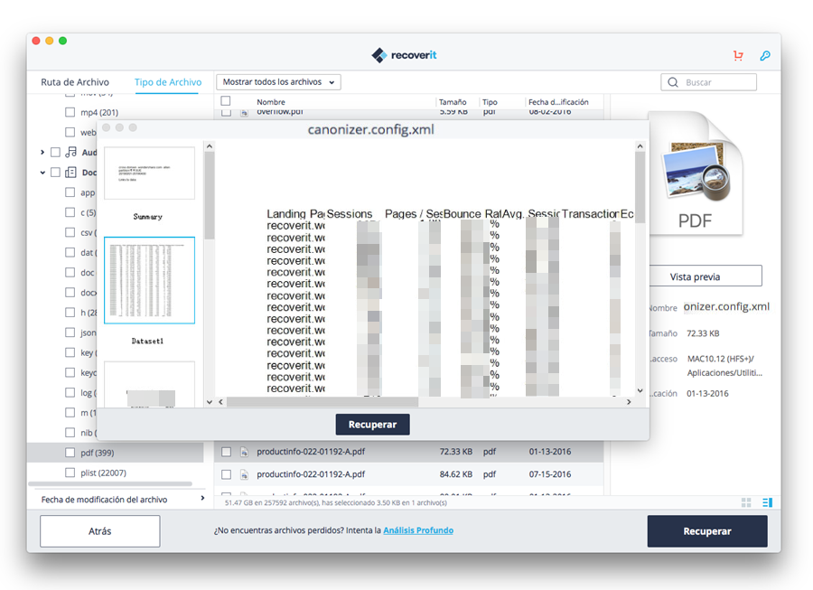This screenshot has width=813, height=590.
Task: Click the search magnifier icon
Action: (673, 82)
